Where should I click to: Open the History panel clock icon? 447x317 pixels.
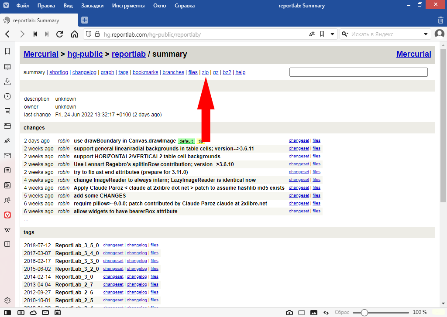pyautogui.click(x=7, y=96)
